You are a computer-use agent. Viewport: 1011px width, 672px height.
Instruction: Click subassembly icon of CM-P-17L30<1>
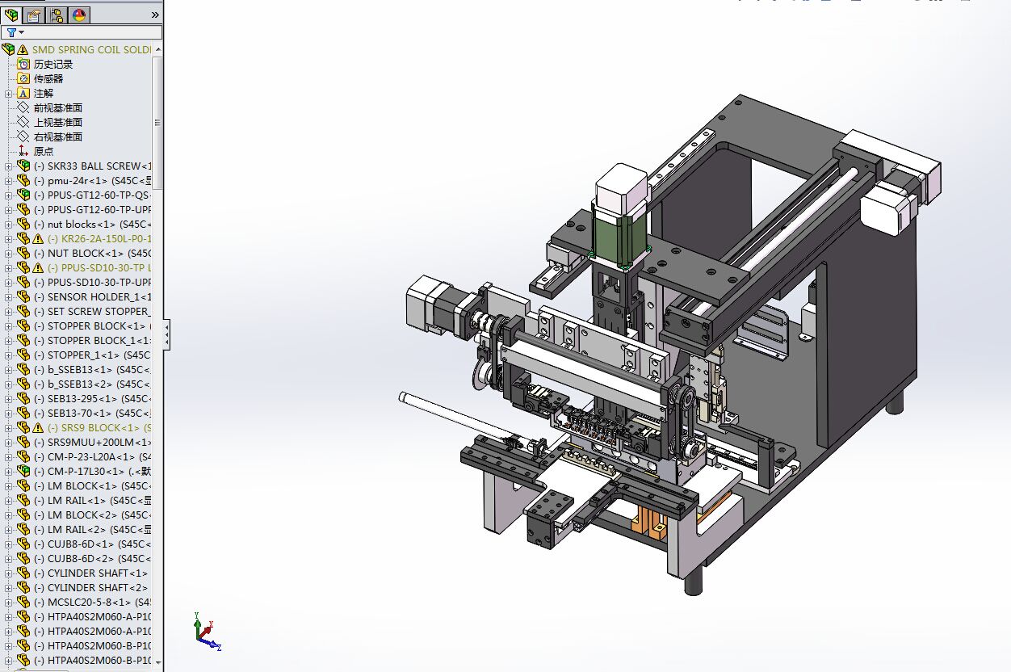[23, 471]
